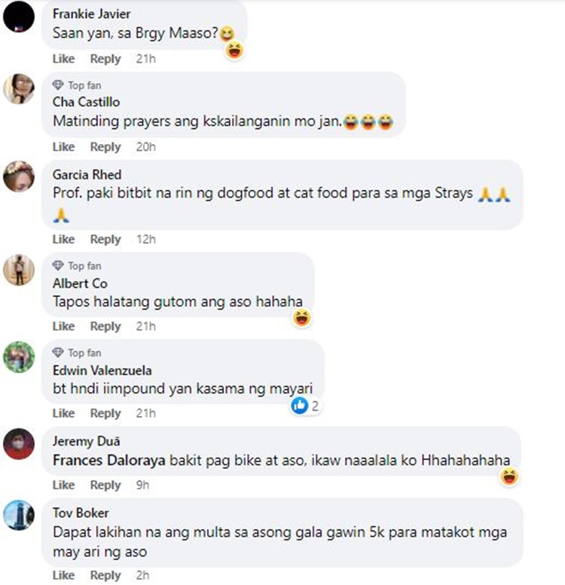Screen dimensions: 565x585
Task: View haha reaction on Albert Co's comment
Action: click(301, 318)
